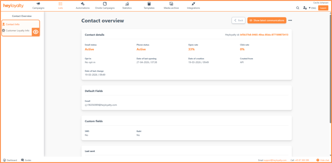Click the support@heyloyalty.com email link

275,160
